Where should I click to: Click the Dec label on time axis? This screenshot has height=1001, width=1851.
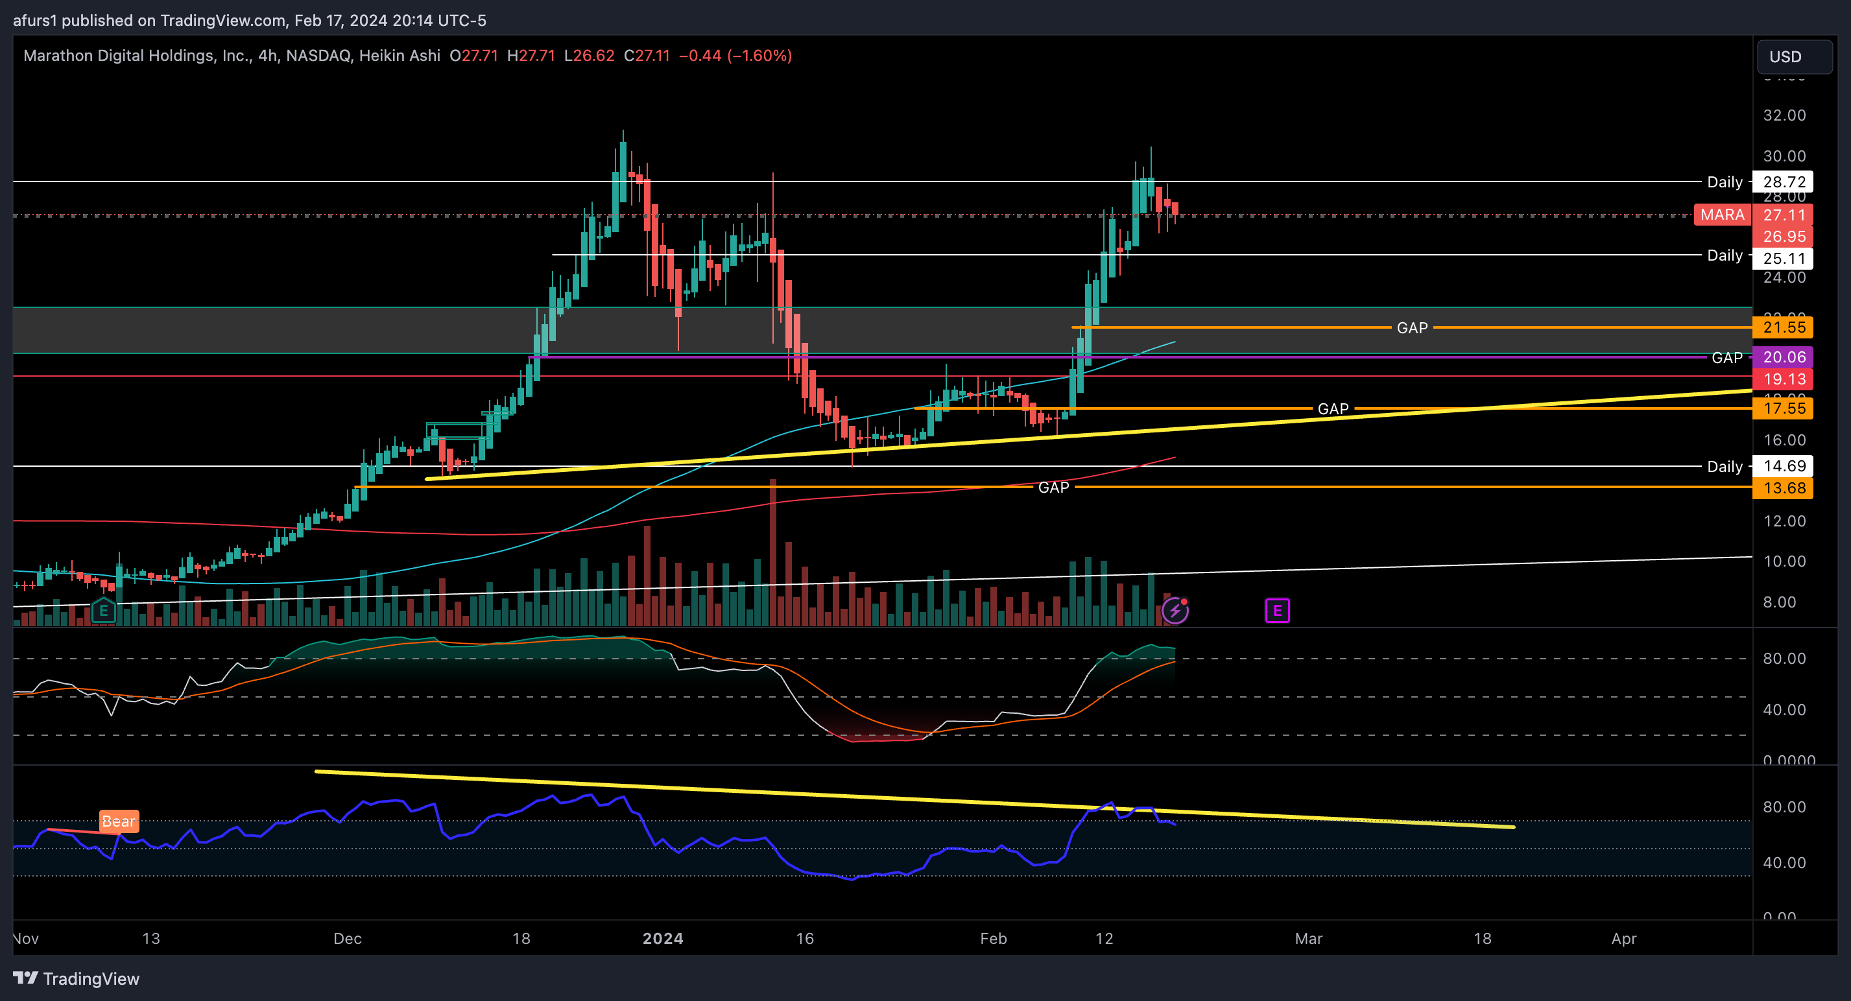pyautogui.click(x=347, y=939)
